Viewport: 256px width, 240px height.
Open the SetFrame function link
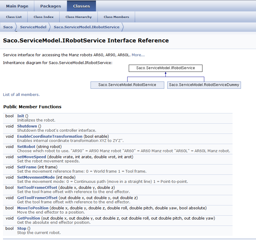[x=27, y=167]
